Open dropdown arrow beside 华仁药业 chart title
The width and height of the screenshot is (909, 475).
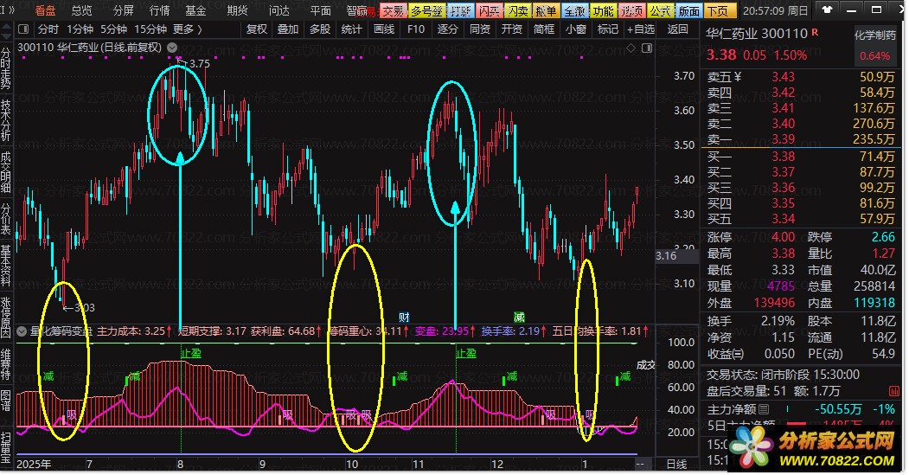(x=172, y=48)
